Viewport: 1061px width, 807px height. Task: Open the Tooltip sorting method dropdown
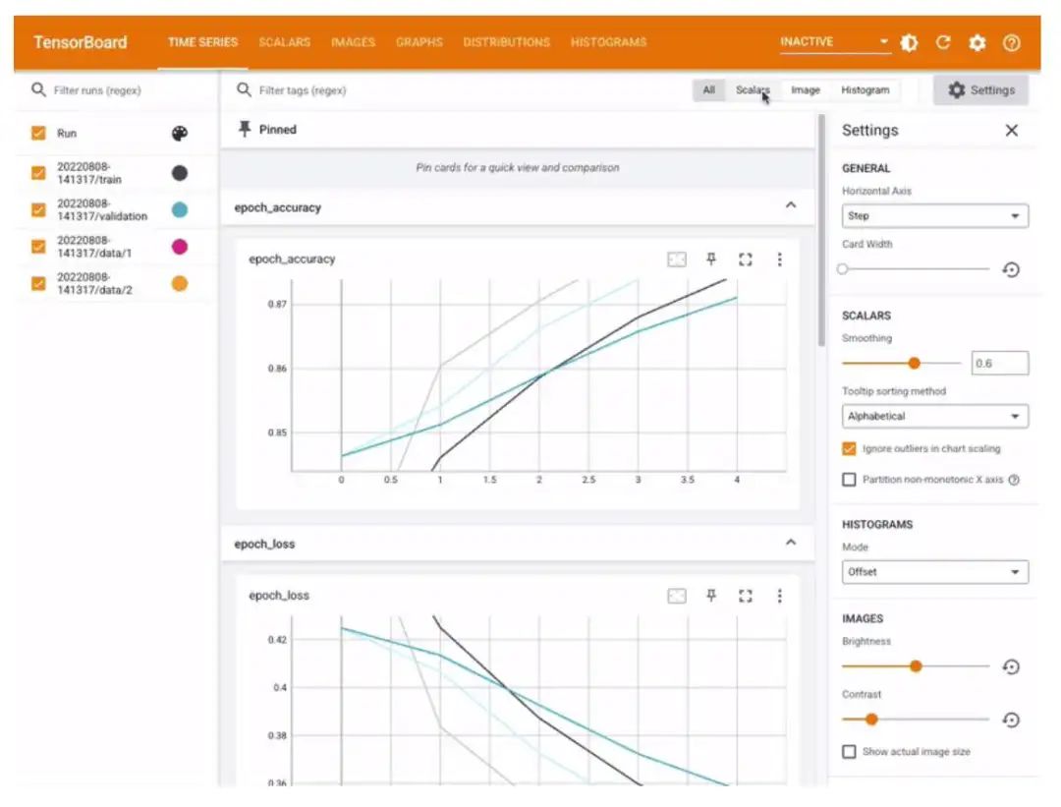pos(934,417)
